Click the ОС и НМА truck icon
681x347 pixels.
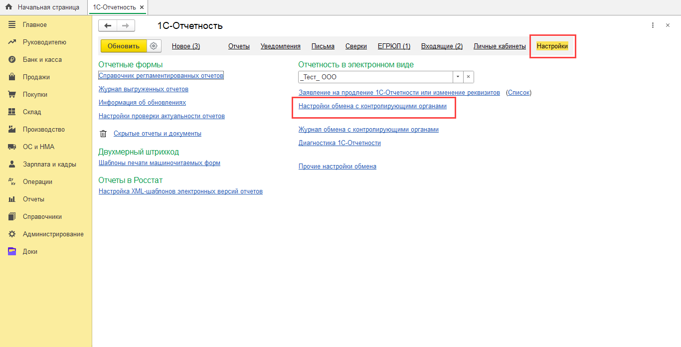coord(12,147)
